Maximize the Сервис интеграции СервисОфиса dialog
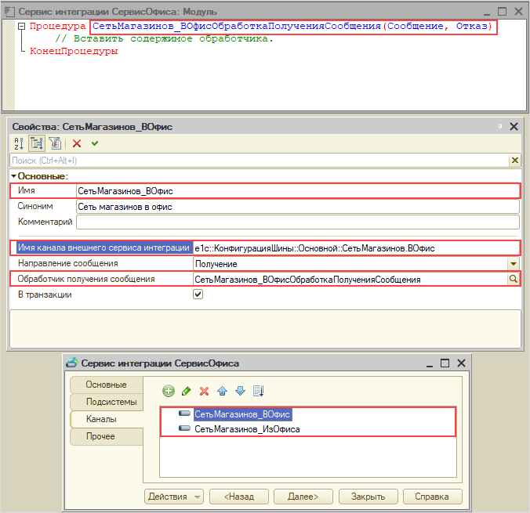 point(445,363)
